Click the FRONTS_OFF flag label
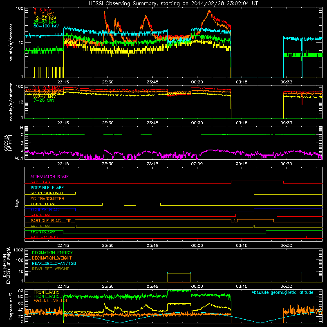The height and width of the screenshot is (327, 327). click(x=43, y=232)
